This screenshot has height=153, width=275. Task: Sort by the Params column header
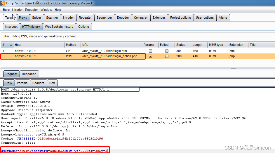[150, 45]
